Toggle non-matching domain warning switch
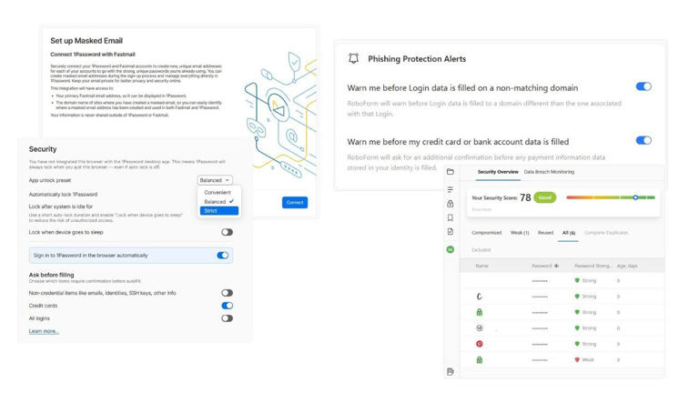The image size is (699, 393). pos(643,86)
